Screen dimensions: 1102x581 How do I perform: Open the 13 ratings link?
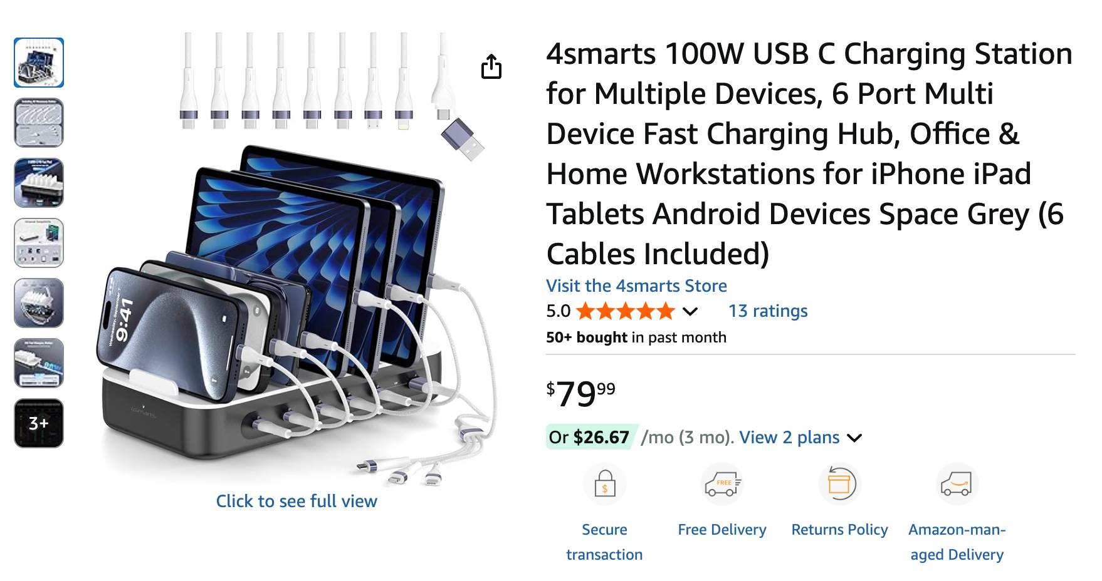[768, 311]
